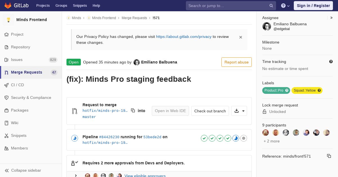
Task: Click the search magnifier icon
Action: 271,6
